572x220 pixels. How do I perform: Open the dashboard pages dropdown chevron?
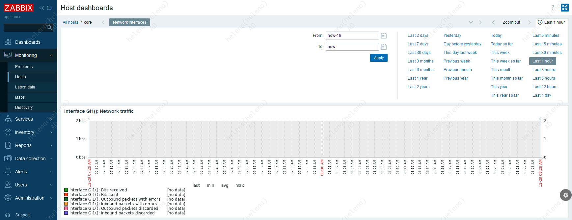coord(471,22)
